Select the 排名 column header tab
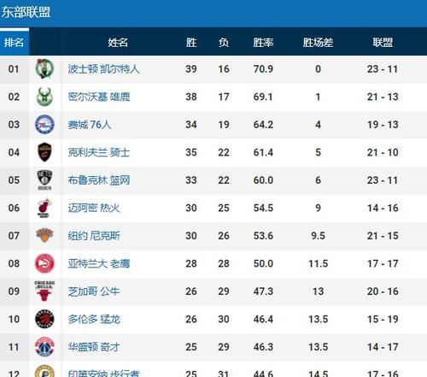This screenshot has width=427, height=377. tap(15, 42)
